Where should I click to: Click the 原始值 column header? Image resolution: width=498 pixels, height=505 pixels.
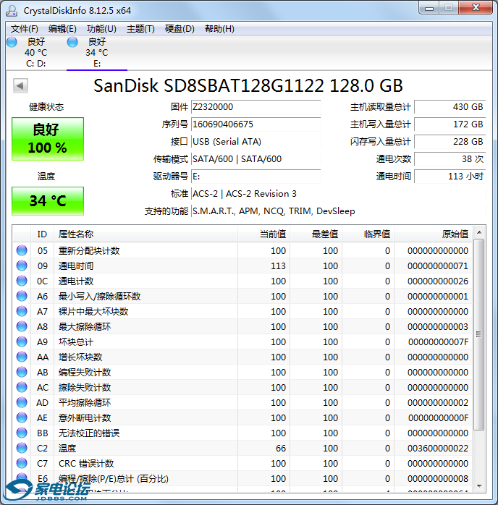434,234
